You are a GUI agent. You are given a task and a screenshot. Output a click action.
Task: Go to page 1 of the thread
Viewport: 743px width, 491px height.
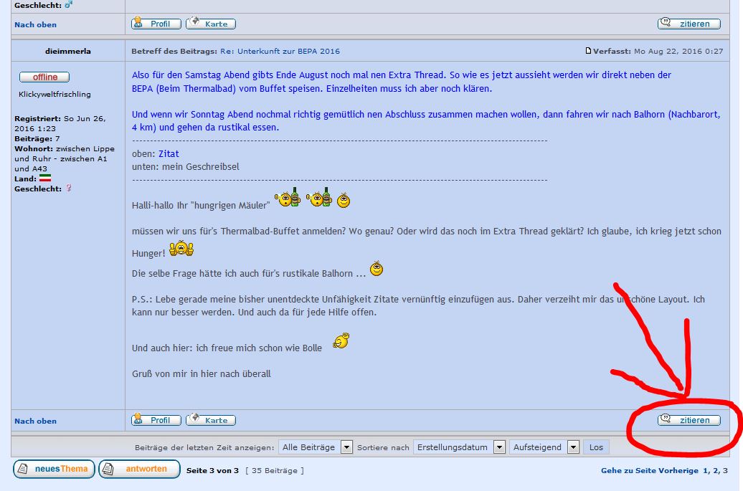coord(706,470)
